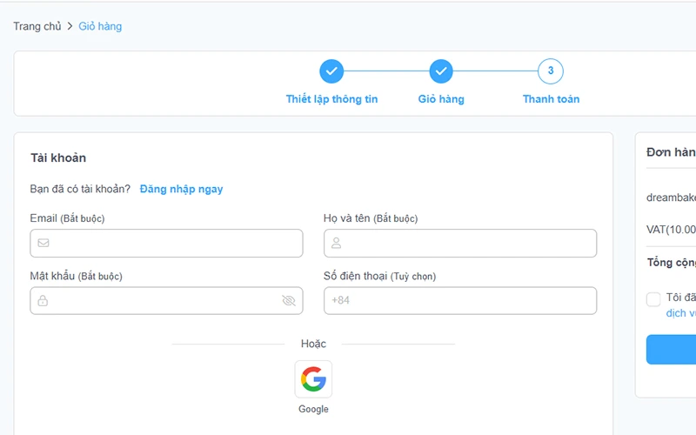The height and width of the screenshot is (435, 696).
Task: Click the lock icon in the password field
Action: pyautogui.click(x=43, y=300)
